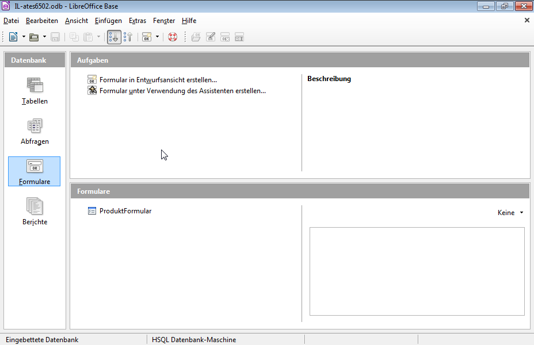Open the Keine preview mode dropdown
Screen dimensions: 534x345
click(510, 213)
